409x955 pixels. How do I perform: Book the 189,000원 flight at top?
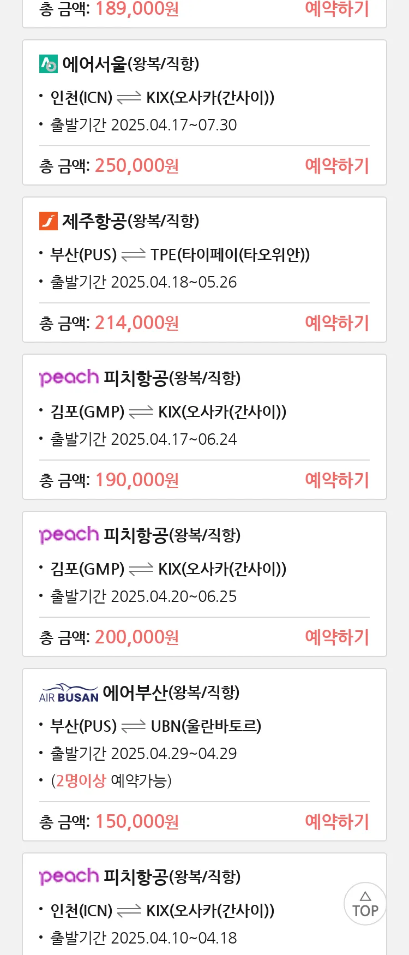point(337,9)
